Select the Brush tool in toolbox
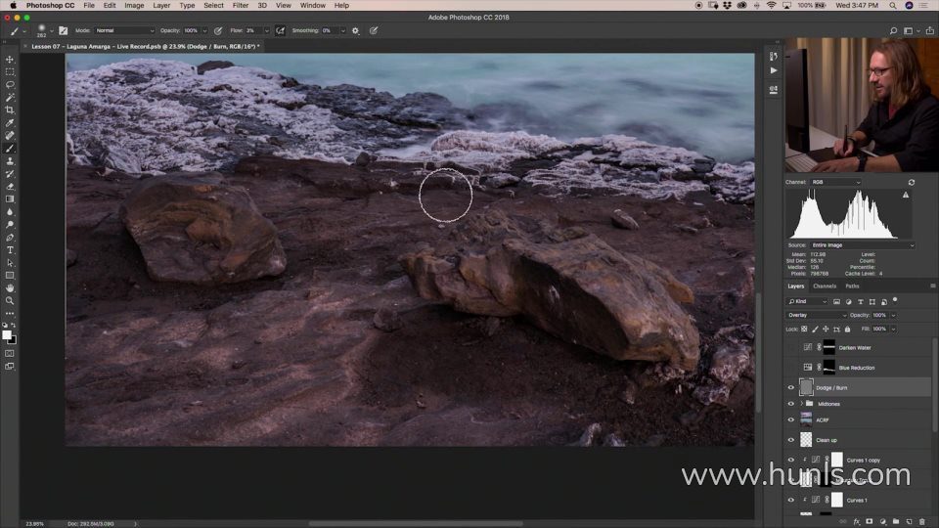Screen dimensions: 939x528 tap(10, 149)
